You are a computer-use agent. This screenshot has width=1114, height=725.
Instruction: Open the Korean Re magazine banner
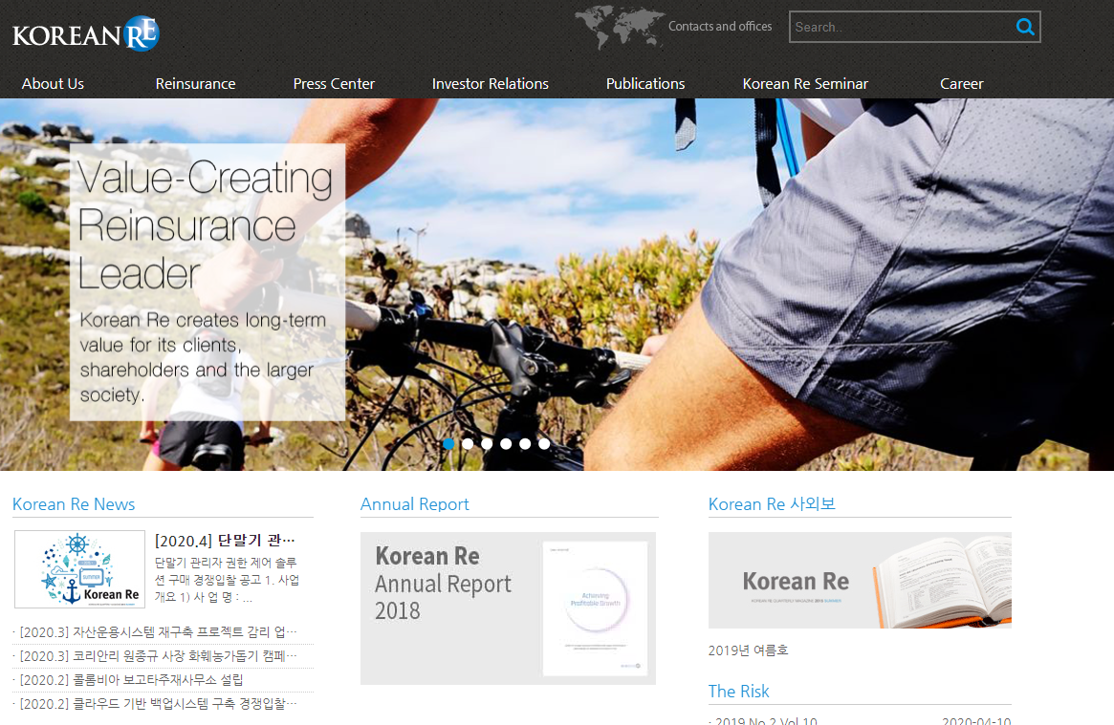click(860, 580)
